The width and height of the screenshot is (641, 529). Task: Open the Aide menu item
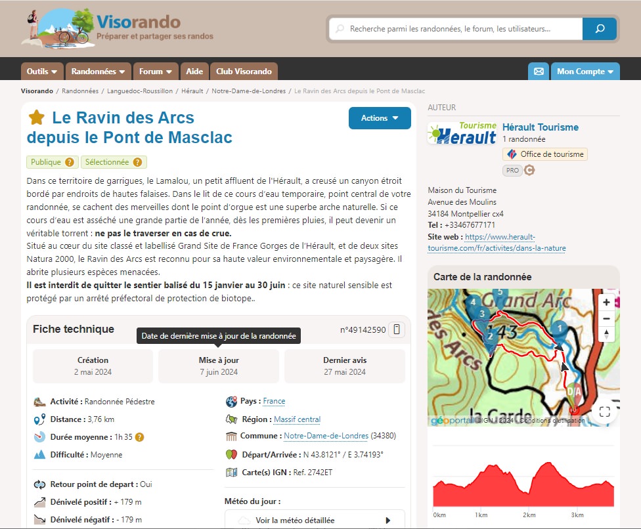coord(194,72)
